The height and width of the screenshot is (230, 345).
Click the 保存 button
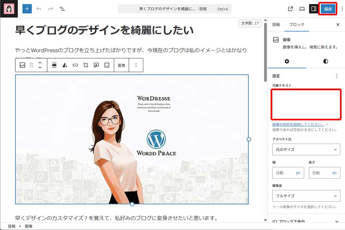tap(328, 8)
